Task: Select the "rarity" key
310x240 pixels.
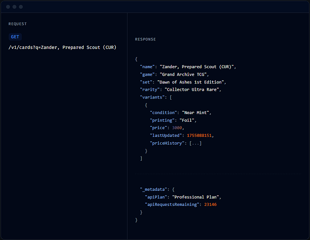Action: click(150, 90)
